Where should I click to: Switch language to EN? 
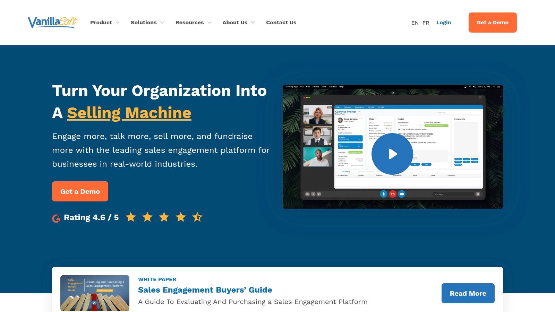tap(415, 23)
